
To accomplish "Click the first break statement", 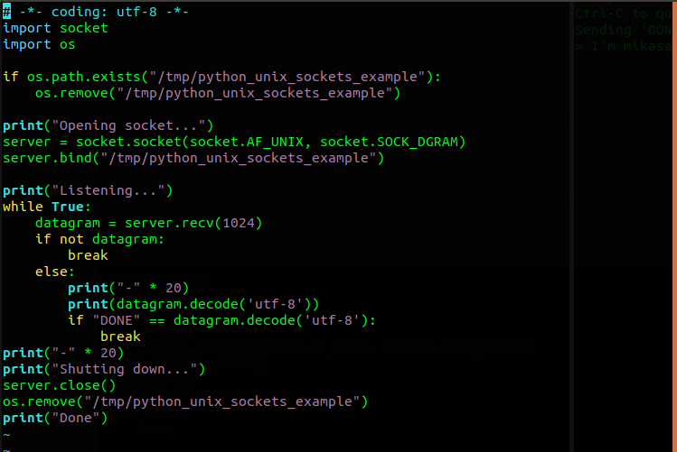I will 88,256.
